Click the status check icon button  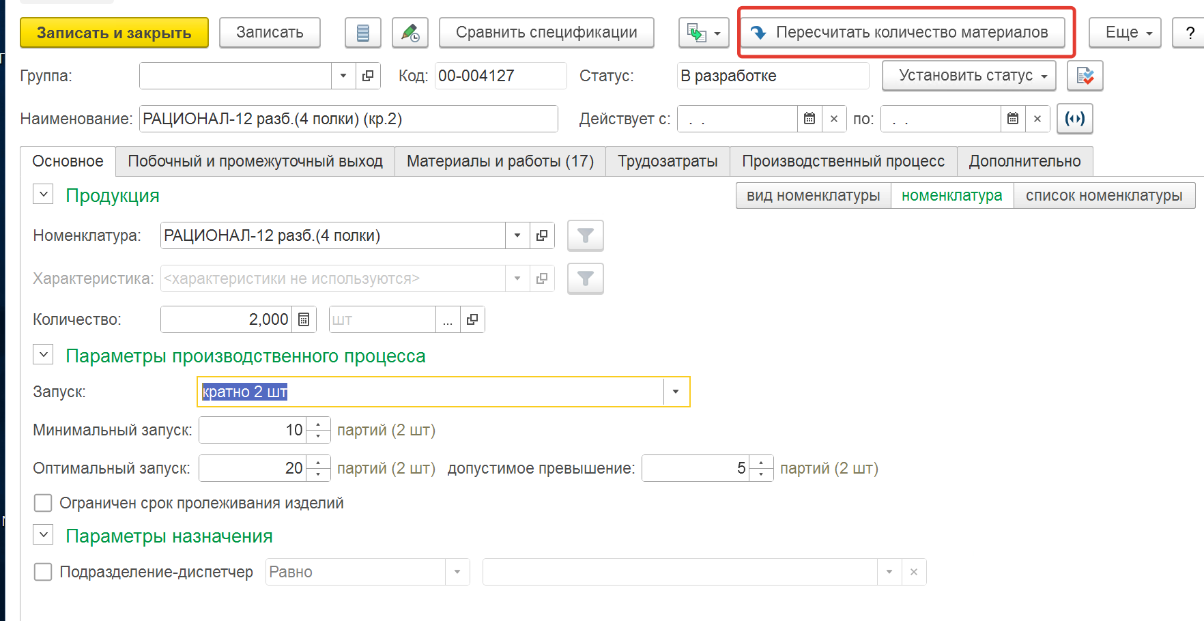[1085, 76]
